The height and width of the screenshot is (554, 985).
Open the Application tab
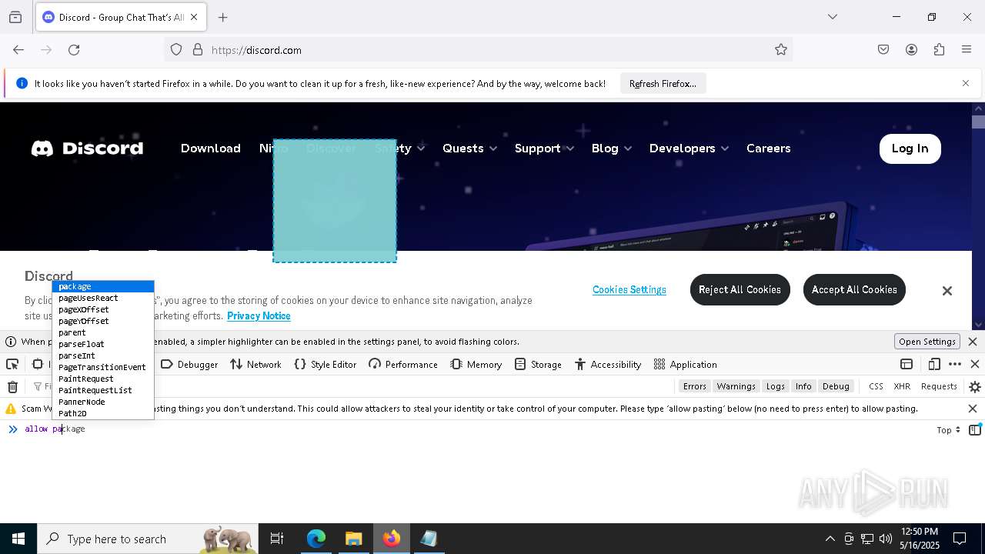tap(685, 365)
